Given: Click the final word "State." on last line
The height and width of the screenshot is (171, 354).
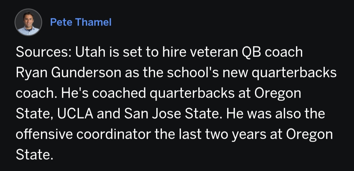Looking at the screenshot, I should coord(34,155).
